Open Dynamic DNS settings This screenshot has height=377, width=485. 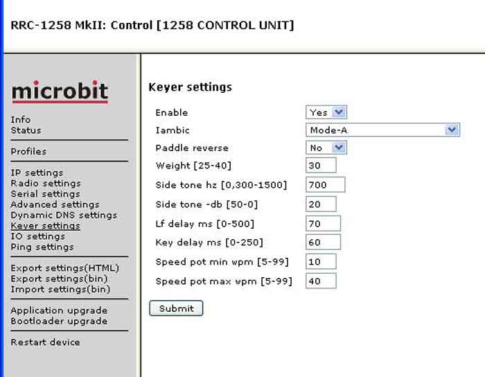(64, 215)
